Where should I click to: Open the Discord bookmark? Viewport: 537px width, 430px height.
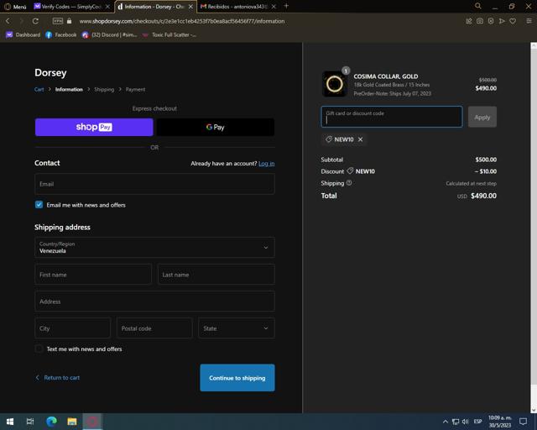(109, 34)
